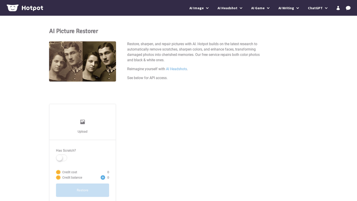357x201 pixels.
Task: Open the AI Game menu item
Action: click(258, 8)
